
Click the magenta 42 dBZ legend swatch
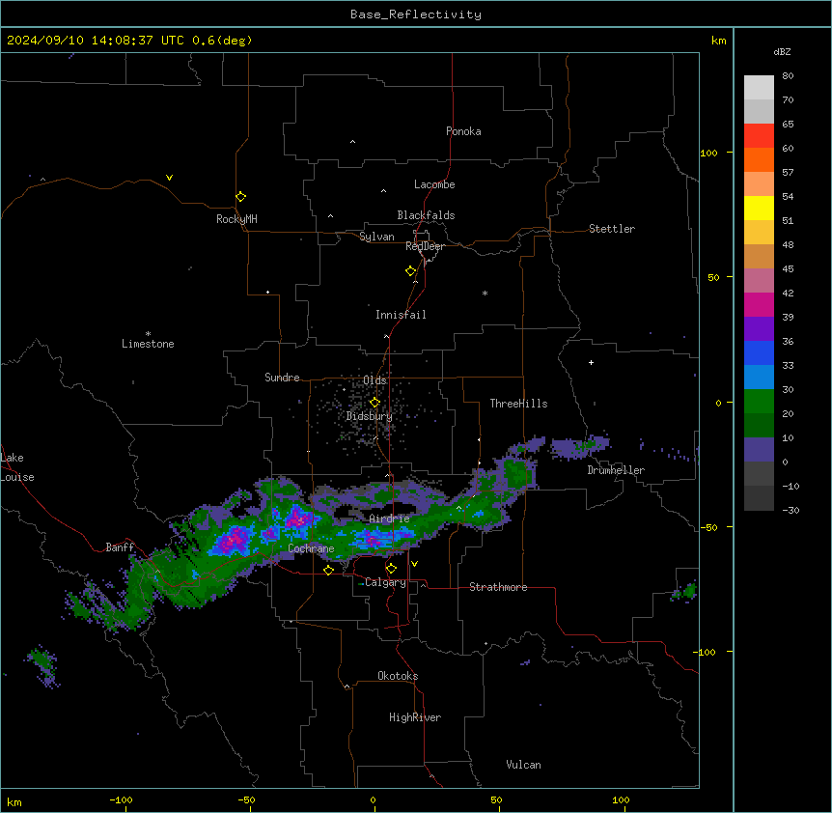759,304
